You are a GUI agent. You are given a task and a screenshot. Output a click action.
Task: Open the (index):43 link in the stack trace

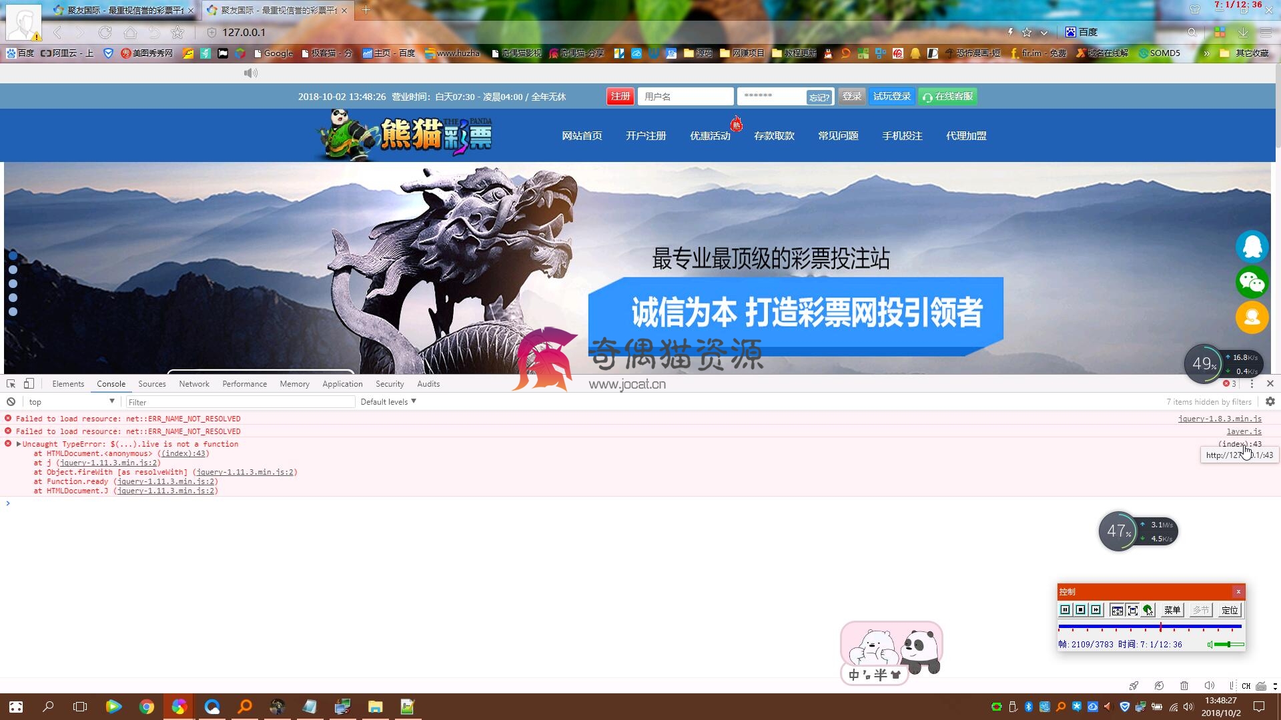[183, 453]
